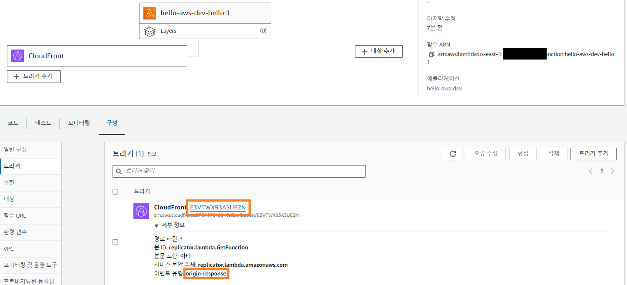Open the E3VTWX93ASUE2N distribution link
The height and width of the screenshot is (285, 627).
(x=218, y=208)
